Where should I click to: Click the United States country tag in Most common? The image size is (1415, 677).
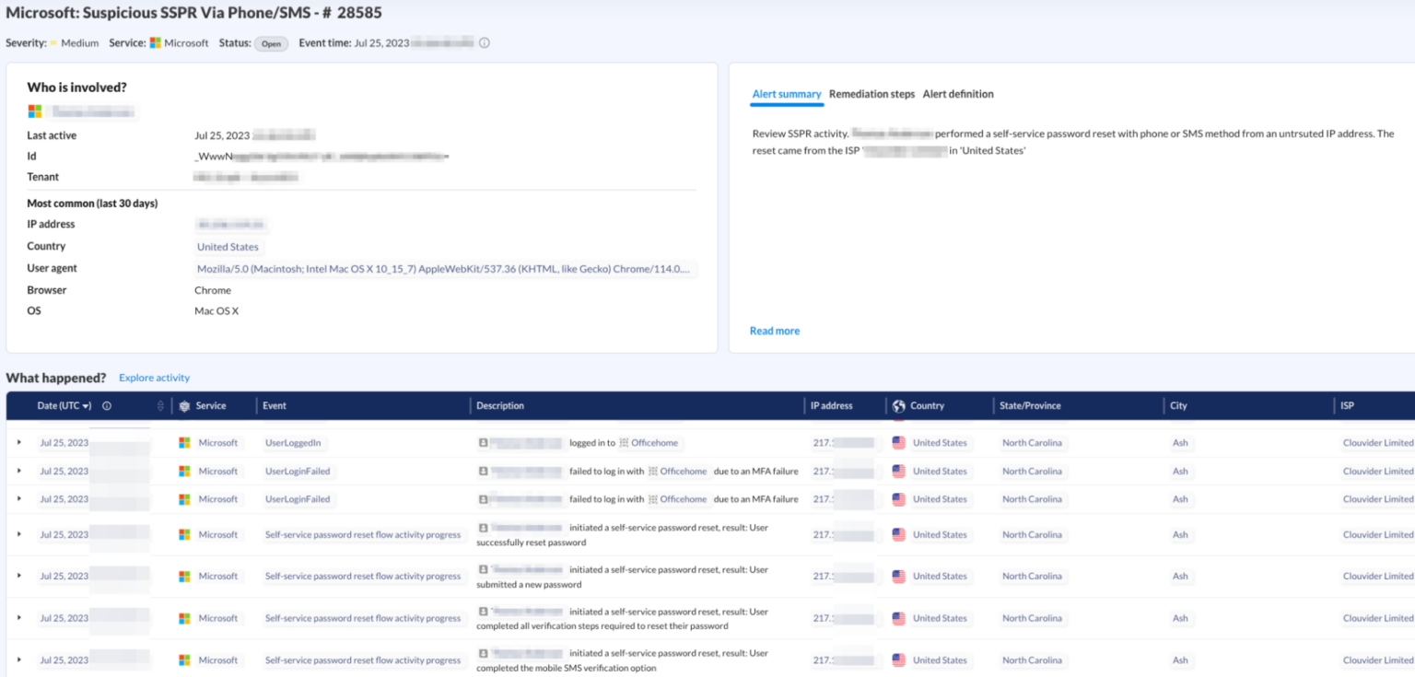pyautogui.click(x=228, y=247)
